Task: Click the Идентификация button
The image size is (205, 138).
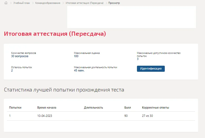Action: click(151, 69)
